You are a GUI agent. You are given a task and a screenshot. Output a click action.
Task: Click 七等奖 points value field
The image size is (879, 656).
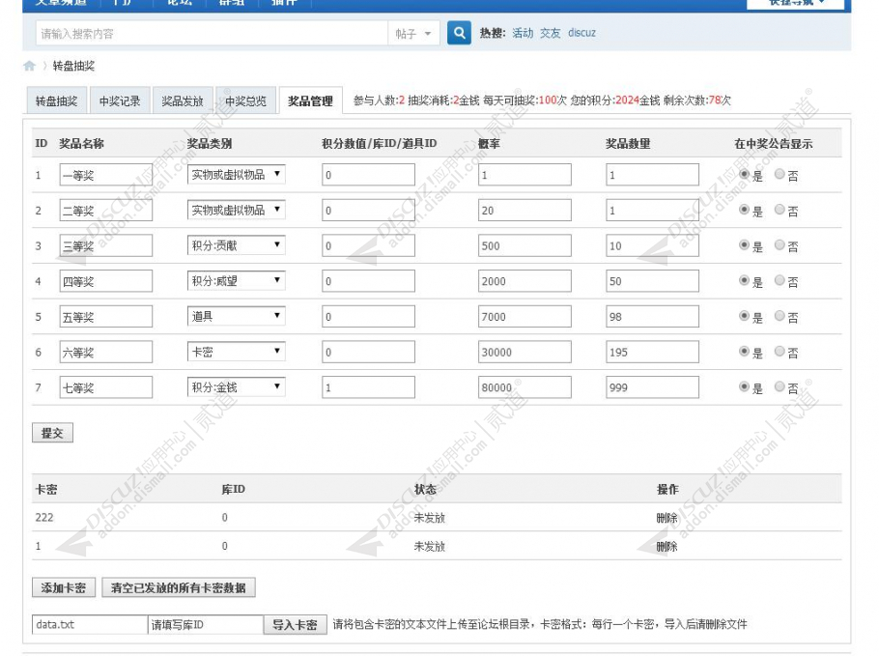click(x=368, y=387)
